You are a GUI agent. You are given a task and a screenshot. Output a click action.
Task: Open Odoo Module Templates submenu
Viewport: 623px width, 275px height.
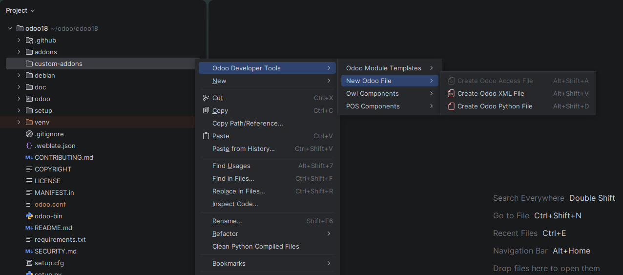point(390,68)
